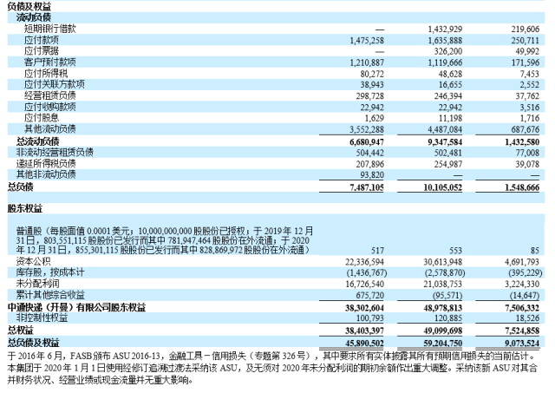Select the 总负债 total label
This screenshot has height=393, width=555.
[x=21, y=187]
